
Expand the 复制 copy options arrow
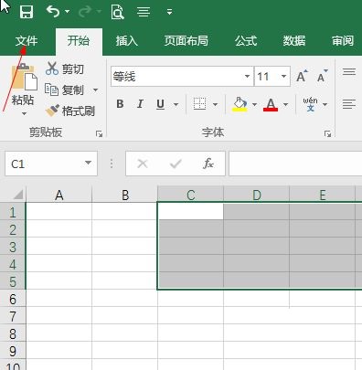click(96, 90)
